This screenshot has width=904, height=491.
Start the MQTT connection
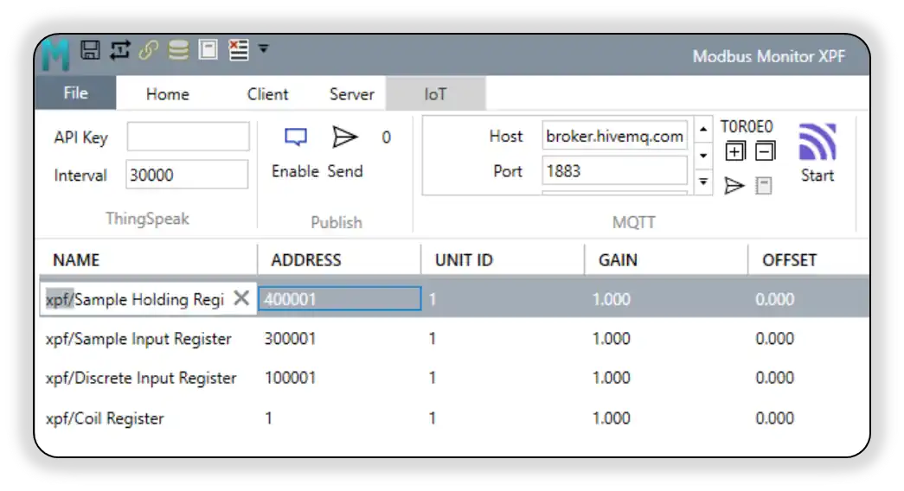(x=817, y=153)
